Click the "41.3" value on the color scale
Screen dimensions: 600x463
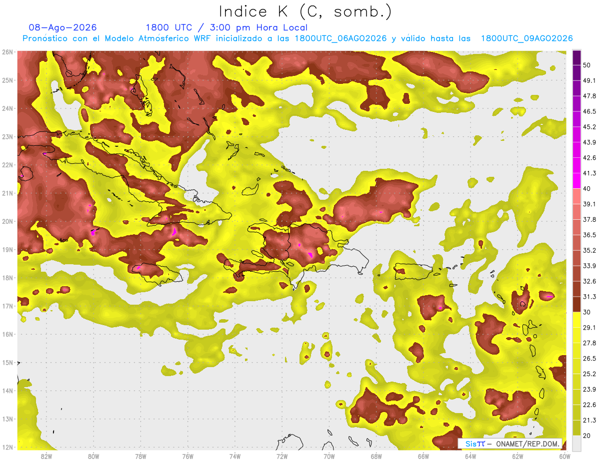590,173
